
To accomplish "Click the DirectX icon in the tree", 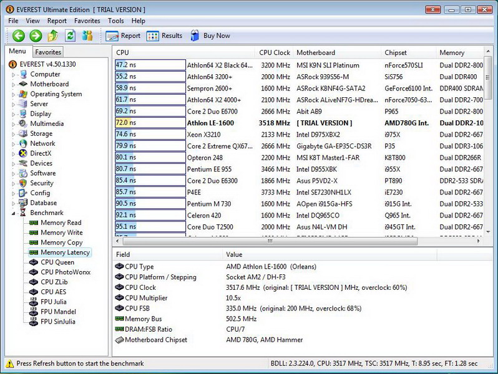I will point(23,153).
